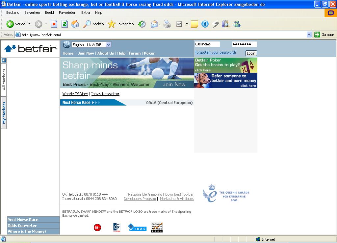This screenshot has height=243, width=337.
Task: Click the password input field
Action: tap(245, 44)
